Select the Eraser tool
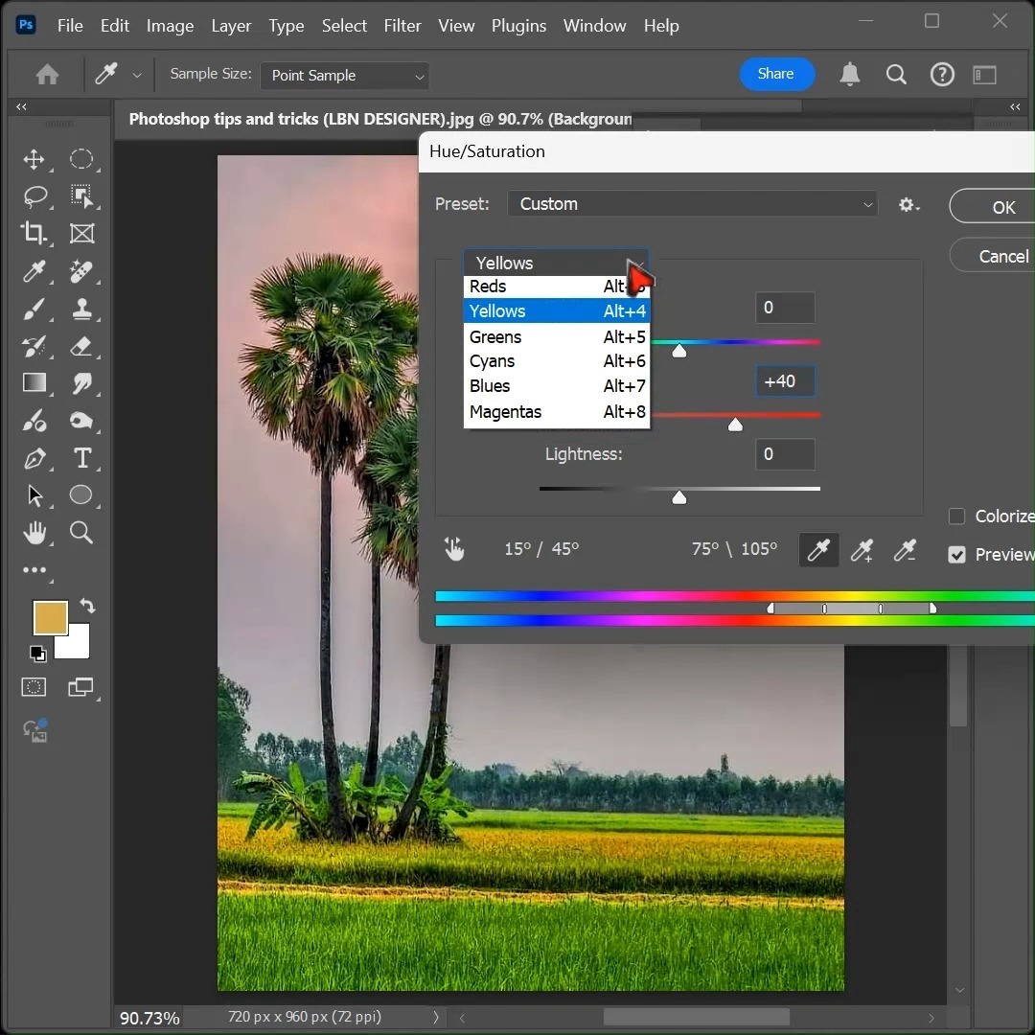The width and height of the screenshot is (1035, 1035). click(x=81, y=346)
